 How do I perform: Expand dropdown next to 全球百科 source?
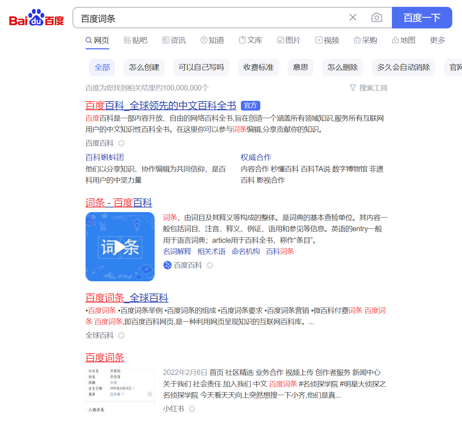click(122, 336)
